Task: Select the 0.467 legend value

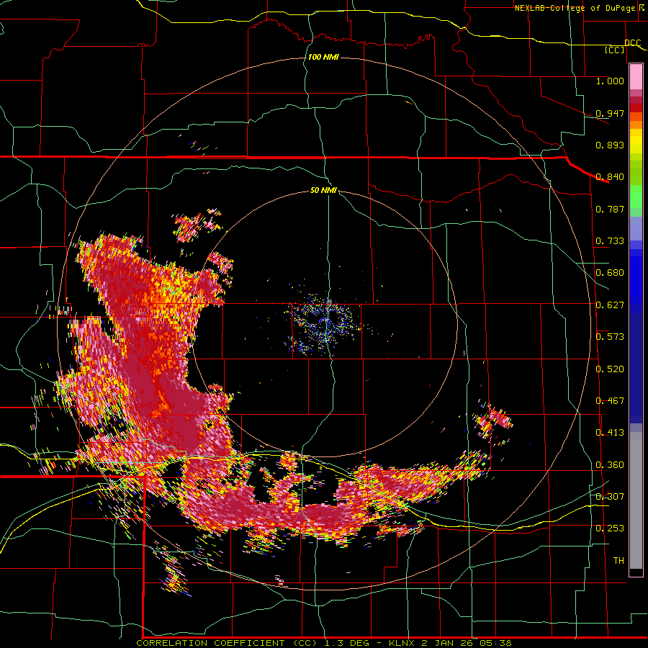Action: pos(610,401)
